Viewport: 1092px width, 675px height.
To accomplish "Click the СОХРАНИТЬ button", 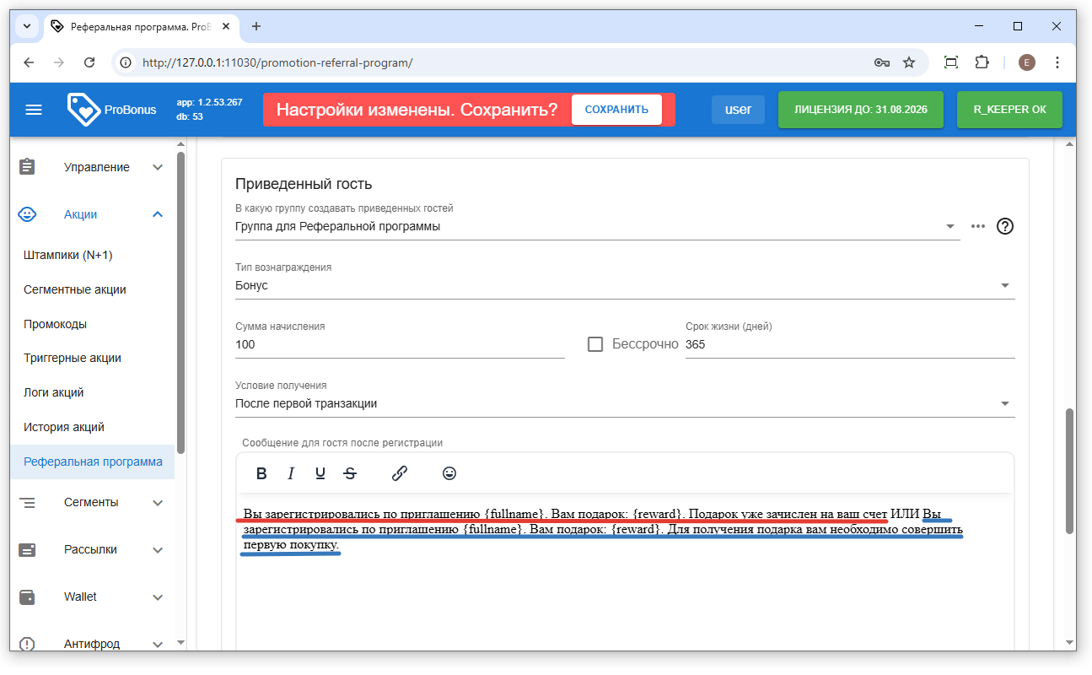I will pos(616,110).
